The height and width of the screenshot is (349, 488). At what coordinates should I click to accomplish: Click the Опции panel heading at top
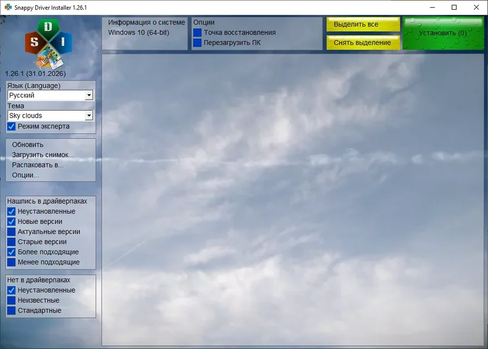pyautogui.click(x=204, y=22)
